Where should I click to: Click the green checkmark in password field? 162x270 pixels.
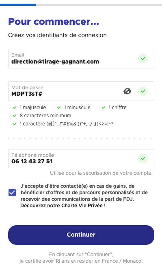point(143,91)
